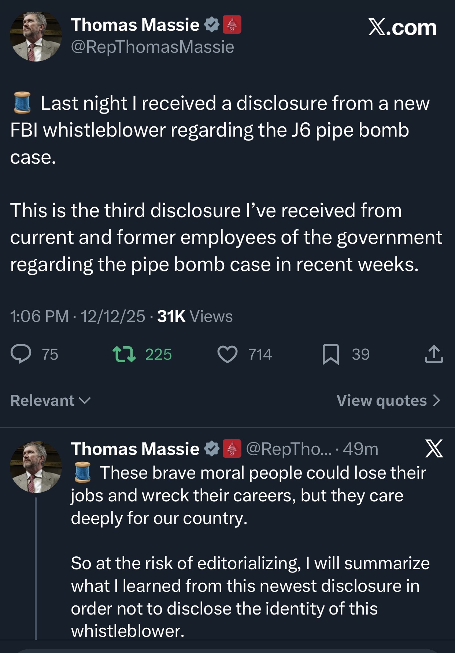Bookmark the post using the bookmark icon

330,354
